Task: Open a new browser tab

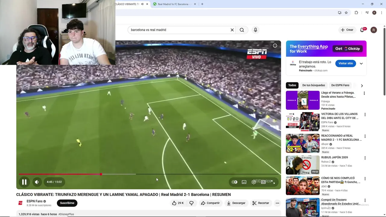Action: coord(202,4)
